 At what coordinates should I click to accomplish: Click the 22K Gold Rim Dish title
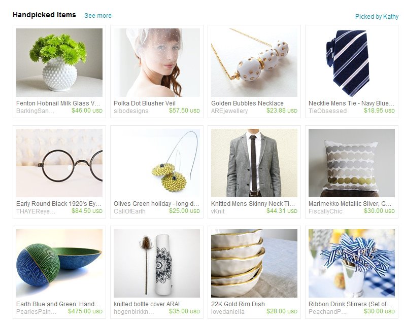pyautogui.click(x=238, y=304)
